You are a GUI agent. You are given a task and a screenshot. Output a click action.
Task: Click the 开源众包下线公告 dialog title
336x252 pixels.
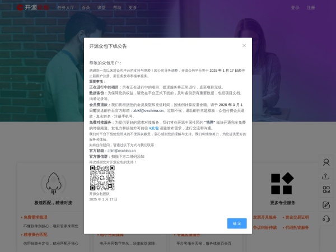[x=108, y=46]
